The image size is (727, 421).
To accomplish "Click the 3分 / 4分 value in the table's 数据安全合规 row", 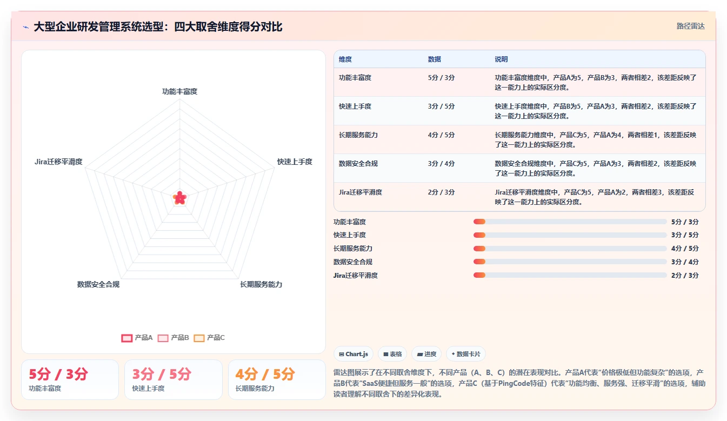I will (x=441, y=164).
